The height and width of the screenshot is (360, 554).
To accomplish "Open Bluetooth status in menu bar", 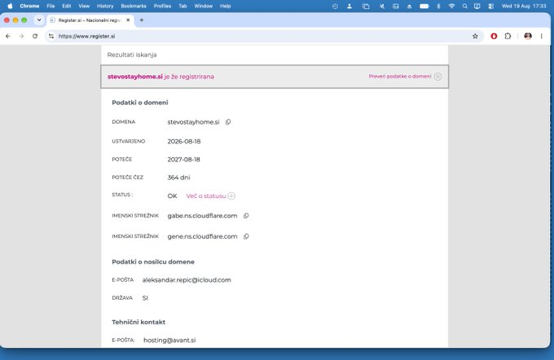I will pyautogui.click(x=438, y=6).
